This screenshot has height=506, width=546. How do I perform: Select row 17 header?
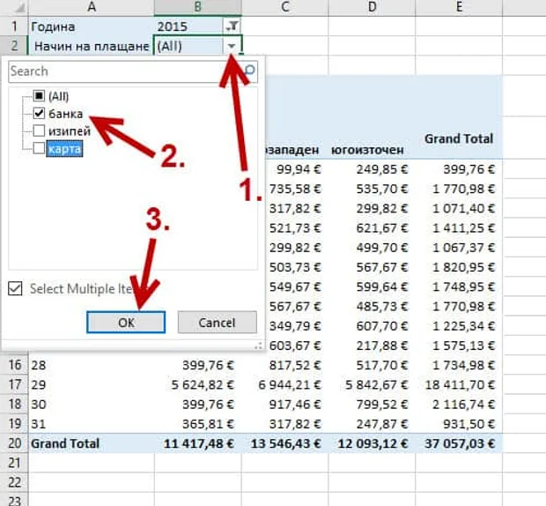[x=14, y=384]
